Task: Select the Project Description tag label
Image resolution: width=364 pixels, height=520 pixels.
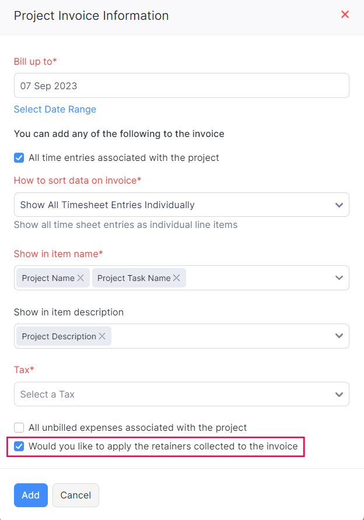Action: coord(59,336)
